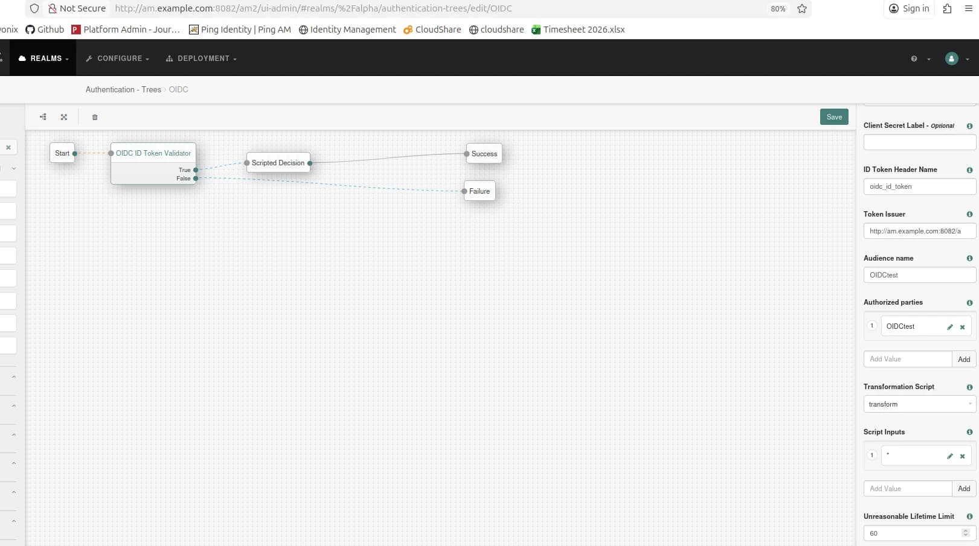979x546 pixels.
Task: Select the Success node
Action: click(484, 154)
